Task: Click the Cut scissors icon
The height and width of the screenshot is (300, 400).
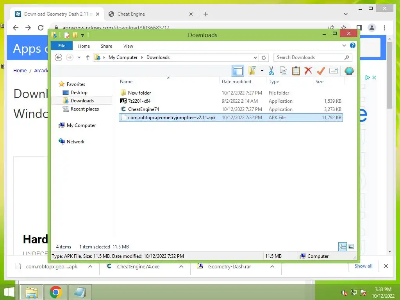Action: click(271, 71)
